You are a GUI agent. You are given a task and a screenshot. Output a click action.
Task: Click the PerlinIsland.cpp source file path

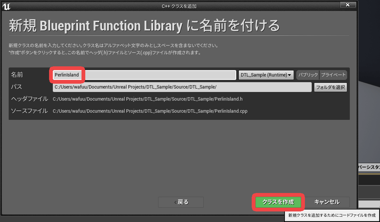click(x=150, y=111)
